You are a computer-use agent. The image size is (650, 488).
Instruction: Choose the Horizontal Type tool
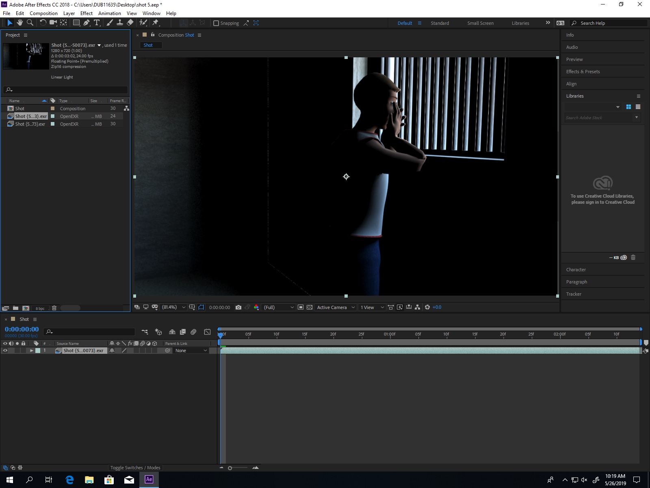(97, 23)
